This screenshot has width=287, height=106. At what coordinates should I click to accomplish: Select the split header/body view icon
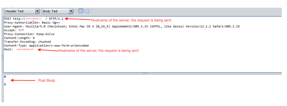coord(81,11)
